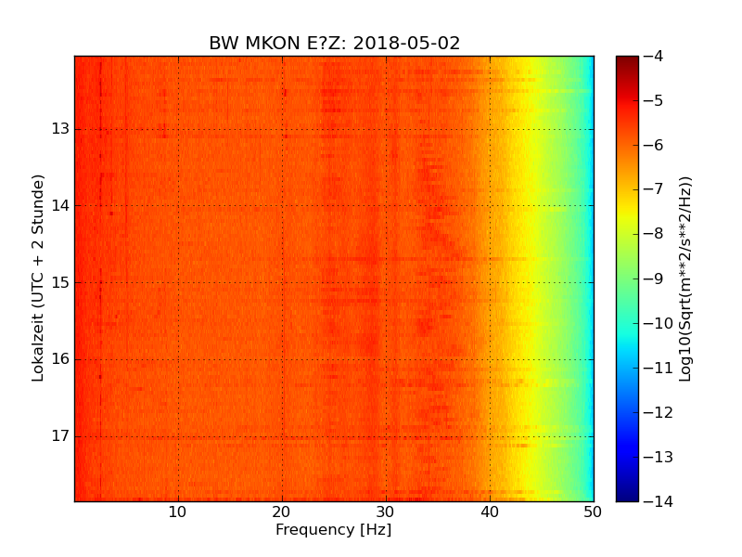Click the x-axis tick label "20"
The height and width of the screenshot is (557, 742).
pyautogui.click(x=281, y=512)
